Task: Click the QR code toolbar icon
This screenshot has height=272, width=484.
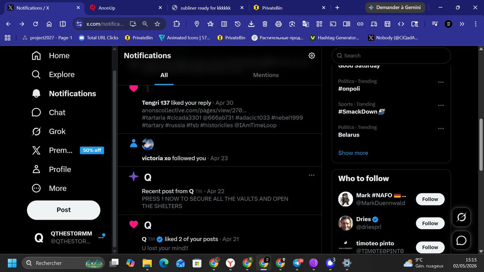Action: 319,24
